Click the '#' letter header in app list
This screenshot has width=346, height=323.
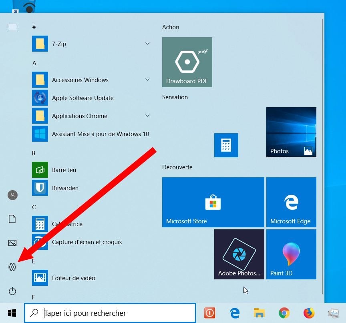(34, 27)
